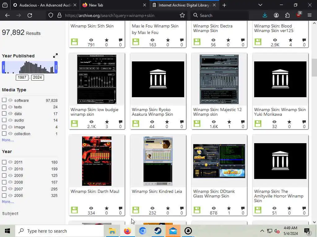Click the Firefox search box
The width and height of the screenshot is (317, 237).
(x=219, y=15)
